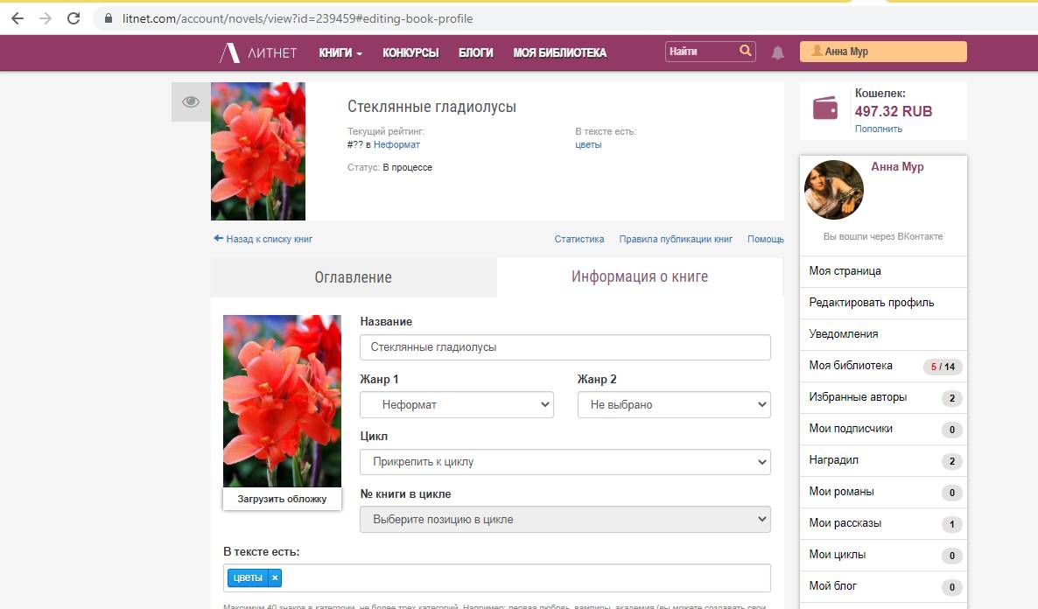Open Статистика link

(x=579, y=239)
